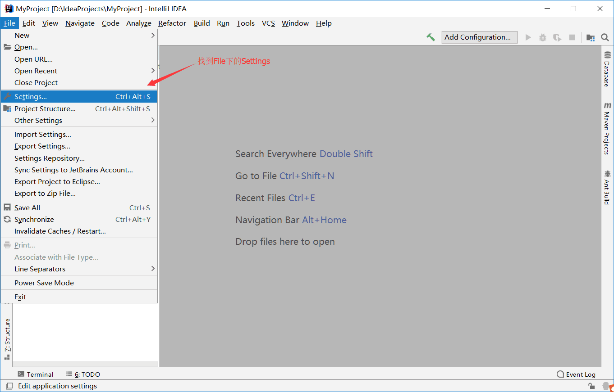The image size is (614, 392).
Task: Click the Run with Coverage icon
Action: click(557, 37)
